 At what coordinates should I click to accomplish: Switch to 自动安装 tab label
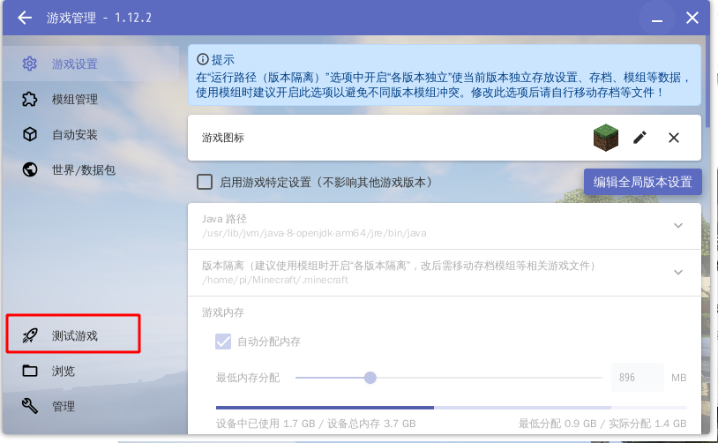(x=75, y=134)
